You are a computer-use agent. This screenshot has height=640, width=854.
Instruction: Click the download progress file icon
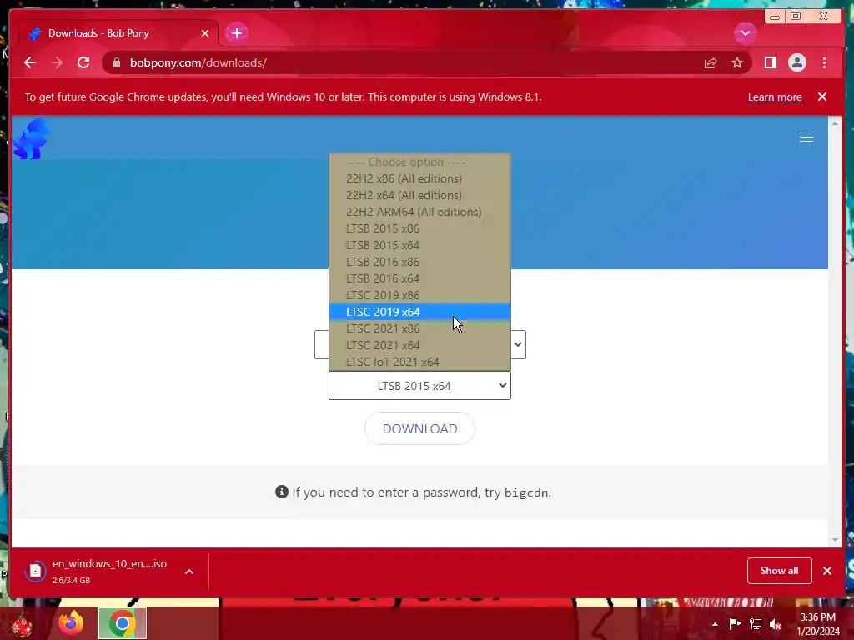[35, 571]
